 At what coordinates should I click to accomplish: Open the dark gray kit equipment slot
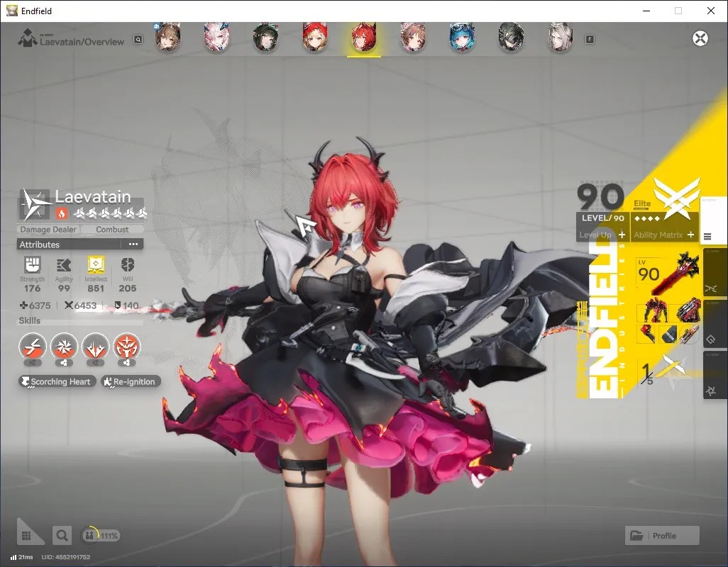pyautogui.click(x=668, y=334)
